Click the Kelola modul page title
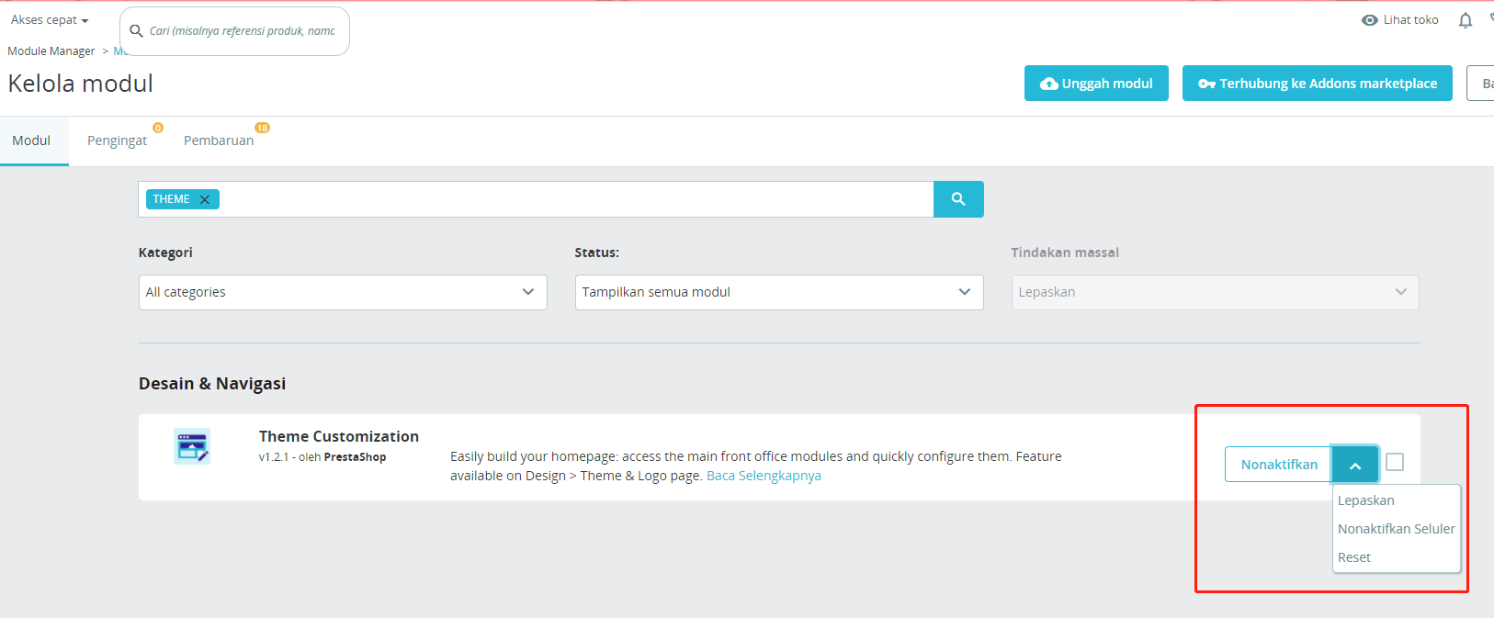 pyautogui.click(x=81, y=84)
